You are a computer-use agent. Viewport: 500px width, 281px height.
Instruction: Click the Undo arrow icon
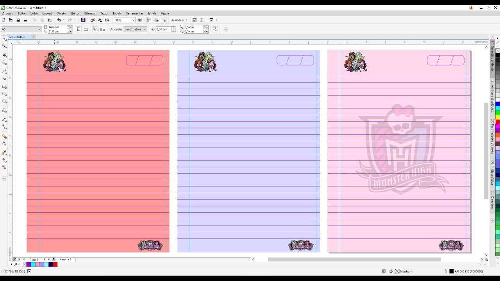pos(59,20)
